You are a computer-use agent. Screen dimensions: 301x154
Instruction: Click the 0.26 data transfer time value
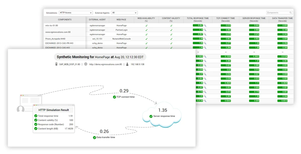[104, 131]
